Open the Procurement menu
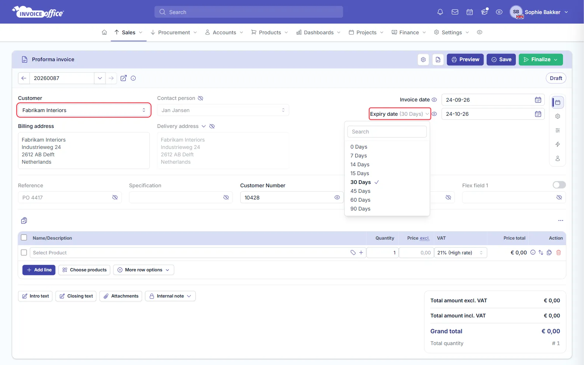 pos(174,32)
